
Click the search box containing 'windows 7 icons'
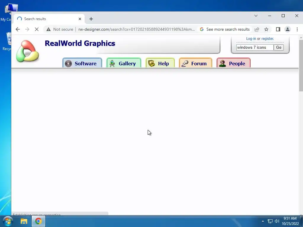255,48
